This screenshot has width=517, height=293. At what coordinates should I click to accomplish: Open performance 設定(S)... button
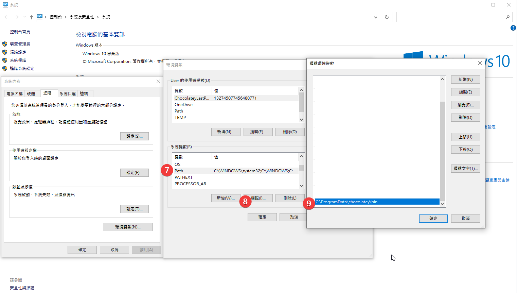pyautogui.click(x=135, y=136)
